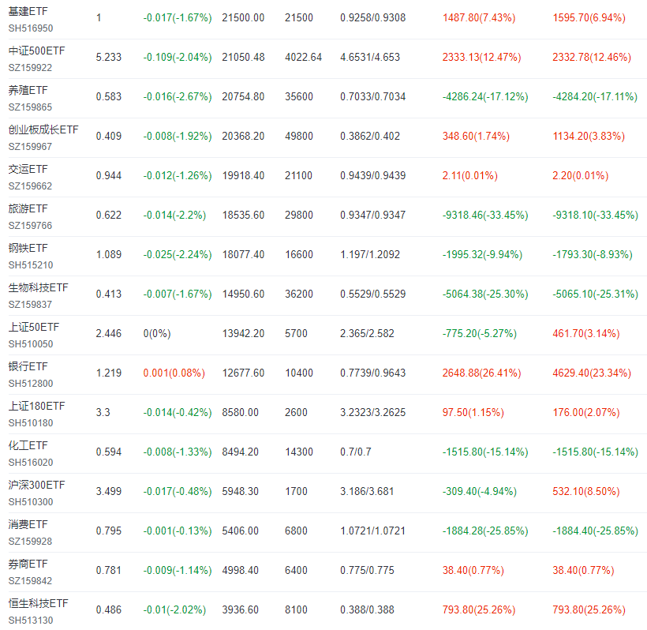Select loss -4286.24(-17.12%) for 养殖ETF
647x630 pixels.
[x=485, y=96]
